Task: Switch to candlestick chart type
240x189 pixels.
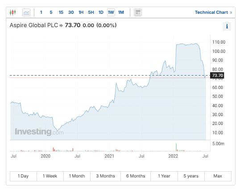Action: coord(12,12)
